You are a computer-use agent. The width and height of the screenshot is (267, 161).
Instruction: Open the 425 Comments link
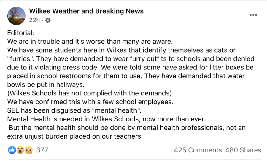[x=198, y=150]
